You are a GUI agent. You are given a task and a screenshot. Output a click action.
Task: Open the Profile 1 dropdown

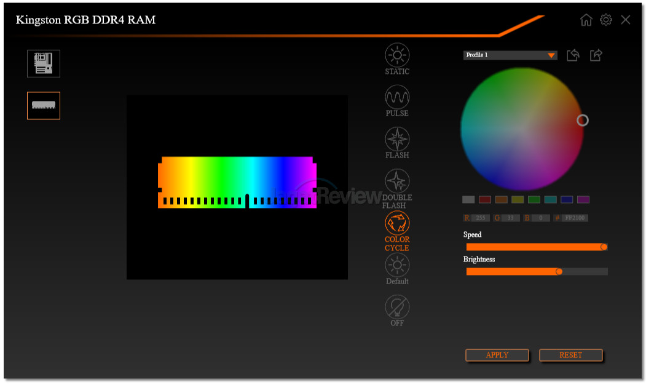coord(510,55)
